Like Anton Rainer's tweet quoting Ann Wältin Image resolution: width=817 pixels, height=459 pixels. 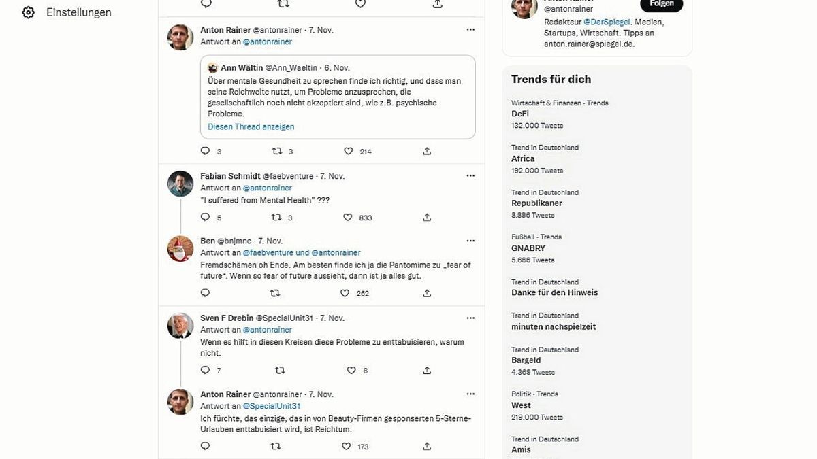(x=348, y=151)
